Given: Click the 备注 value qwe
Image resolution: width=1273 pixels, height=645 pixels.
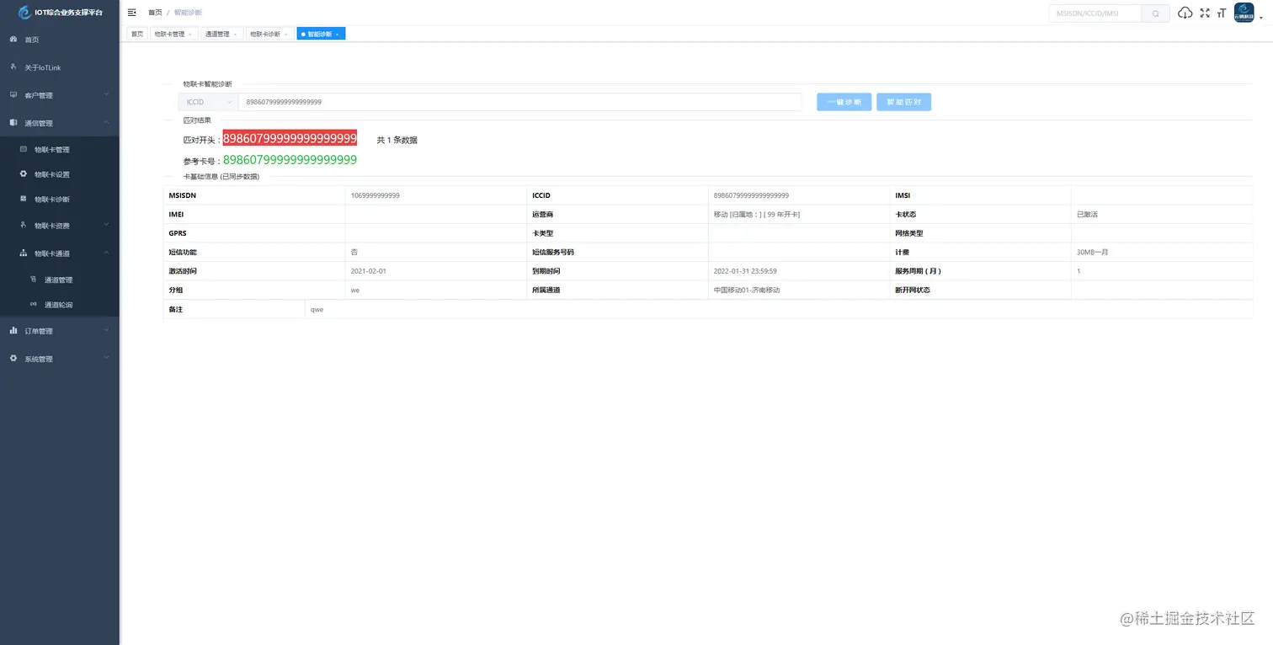Looking at the screenshot, I should tap(317, 309).
